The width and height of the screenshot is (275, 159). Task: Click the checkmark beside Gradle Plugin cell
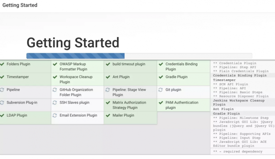[x=161, y=77]
